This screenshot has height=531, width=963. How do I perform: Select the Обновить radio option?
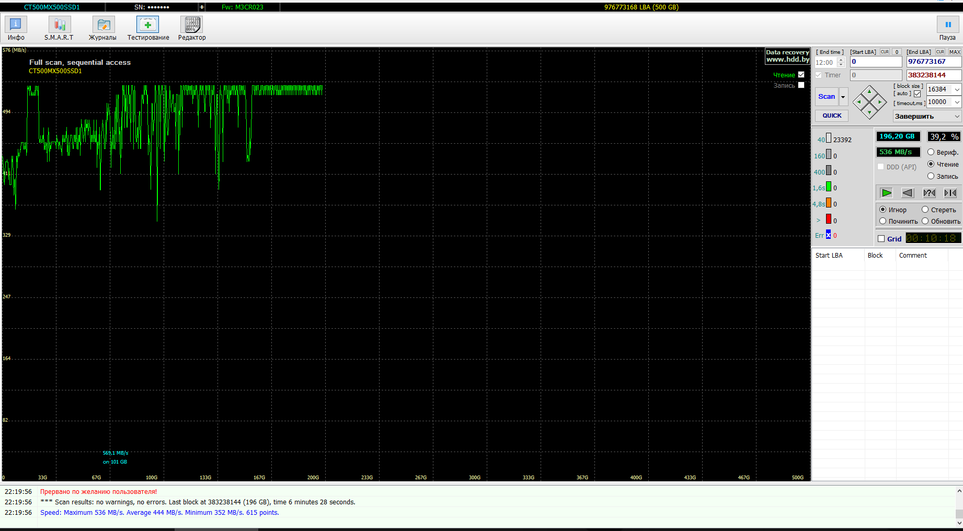925,221
